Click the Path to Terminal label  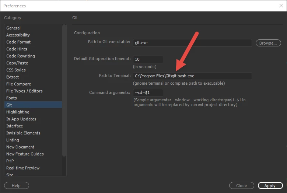[115, 76]
